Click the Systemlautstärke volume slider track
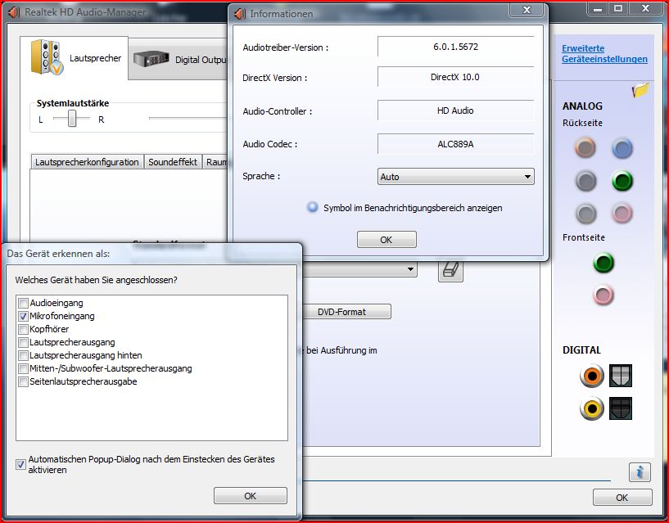The height and width of the screenshot is (523, 669). [x=188, y=118]
